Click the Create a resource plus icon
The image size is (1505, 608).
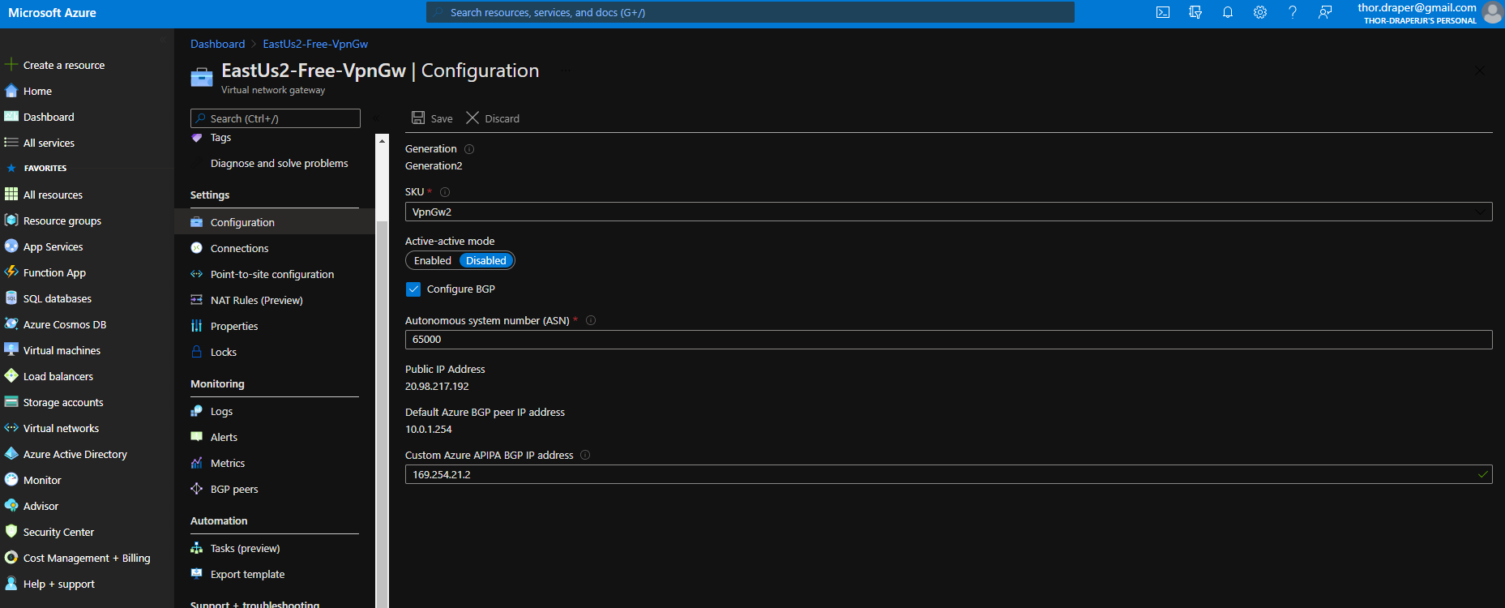(x=11, y=65)
